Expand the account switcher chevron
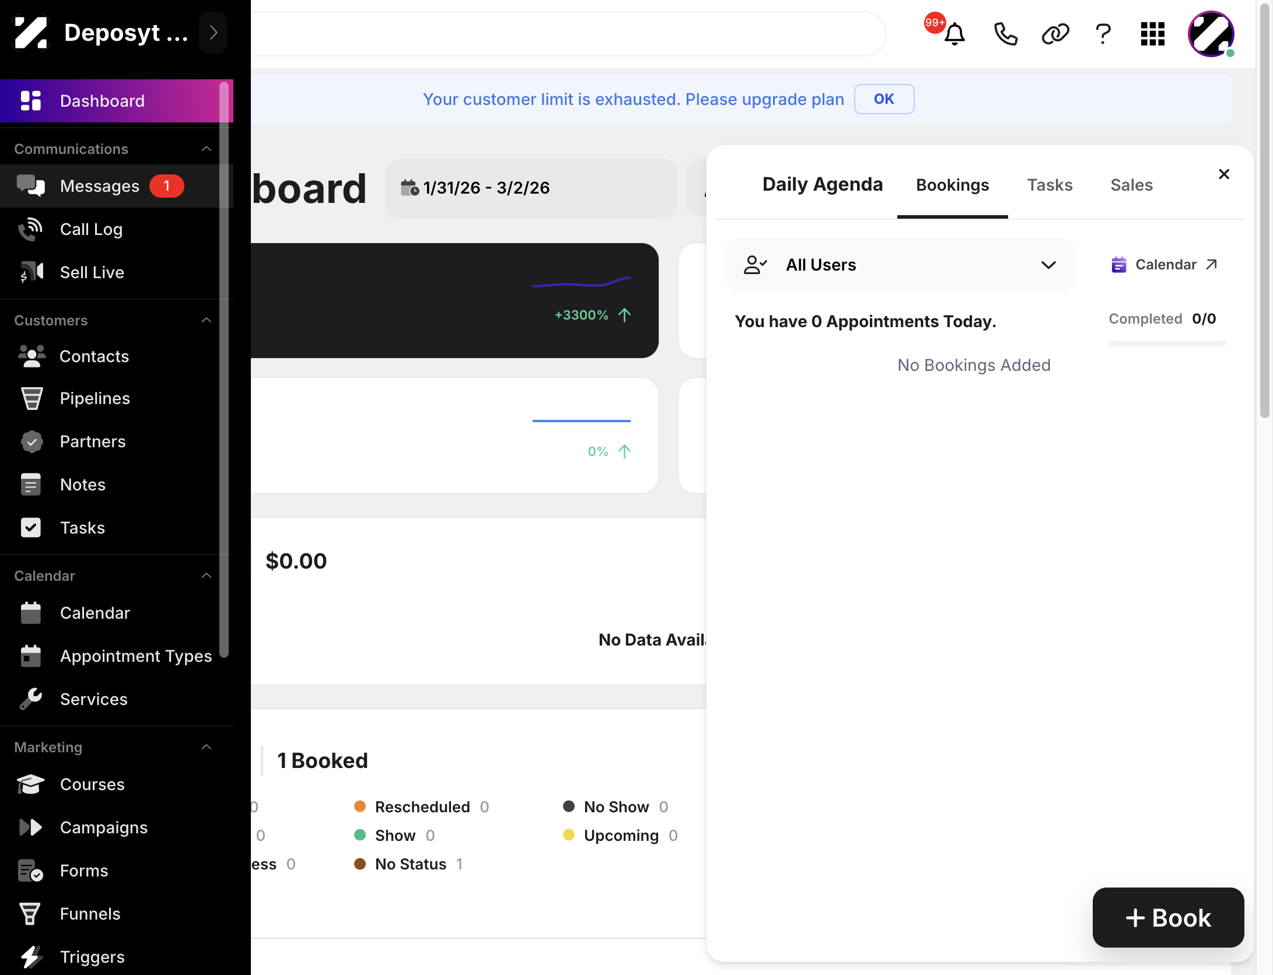Screen dimensions: 1273x975 click(x=214, y=33)
